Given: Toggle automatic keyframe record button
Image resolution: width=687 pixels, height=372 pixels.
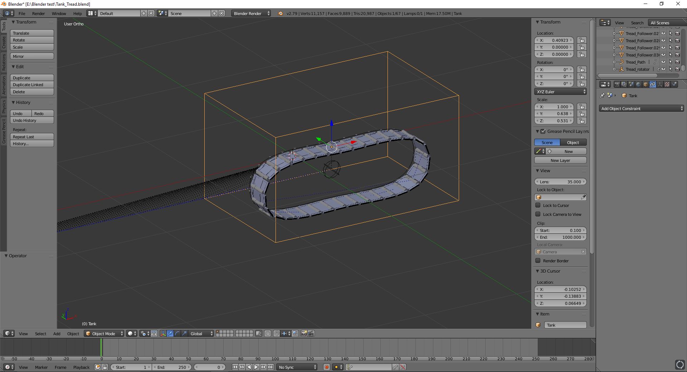Looking at the screenshot, I should (326, 367).
